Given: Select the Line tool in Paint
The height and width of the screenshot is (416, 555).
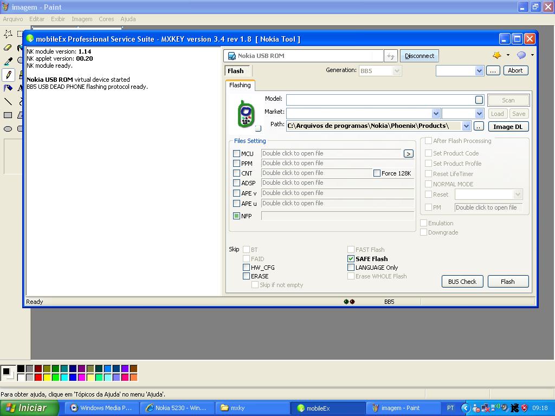Looking at the screenshot, I should (8, 101).
